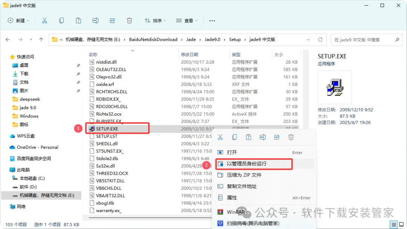Sort by 名称 column header
Screen dimensions: 407x229
click(93, 55)
